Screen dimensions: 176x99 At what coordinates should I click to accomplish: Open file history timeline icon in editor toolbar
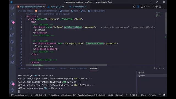point(134,7)
